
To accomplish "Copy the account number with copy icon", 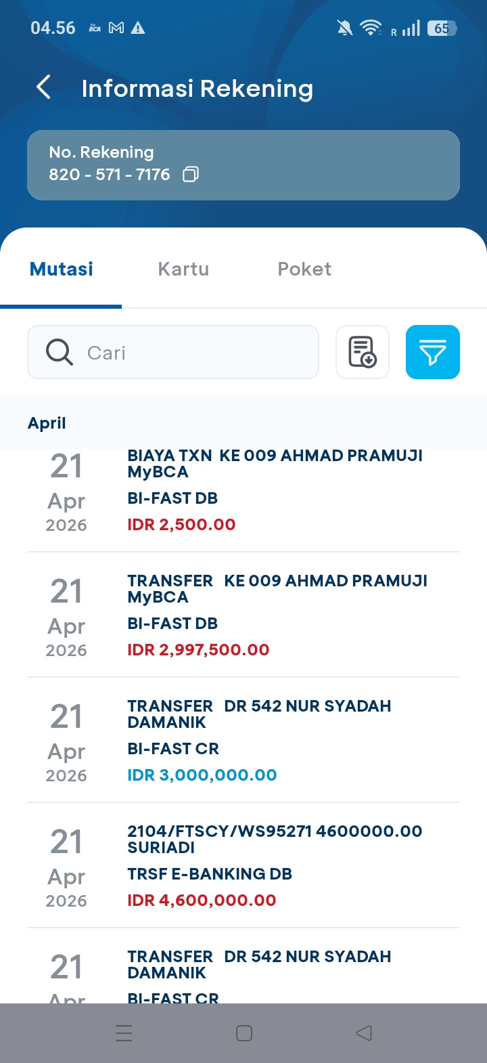I will pos(191,175).
